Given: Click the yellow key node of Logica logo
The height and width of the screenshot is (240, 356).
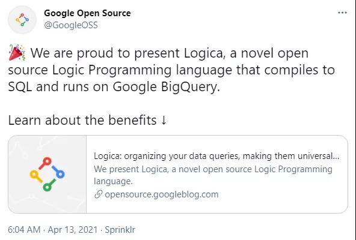Looking at the screenshot, I should [x=36, y=176].
